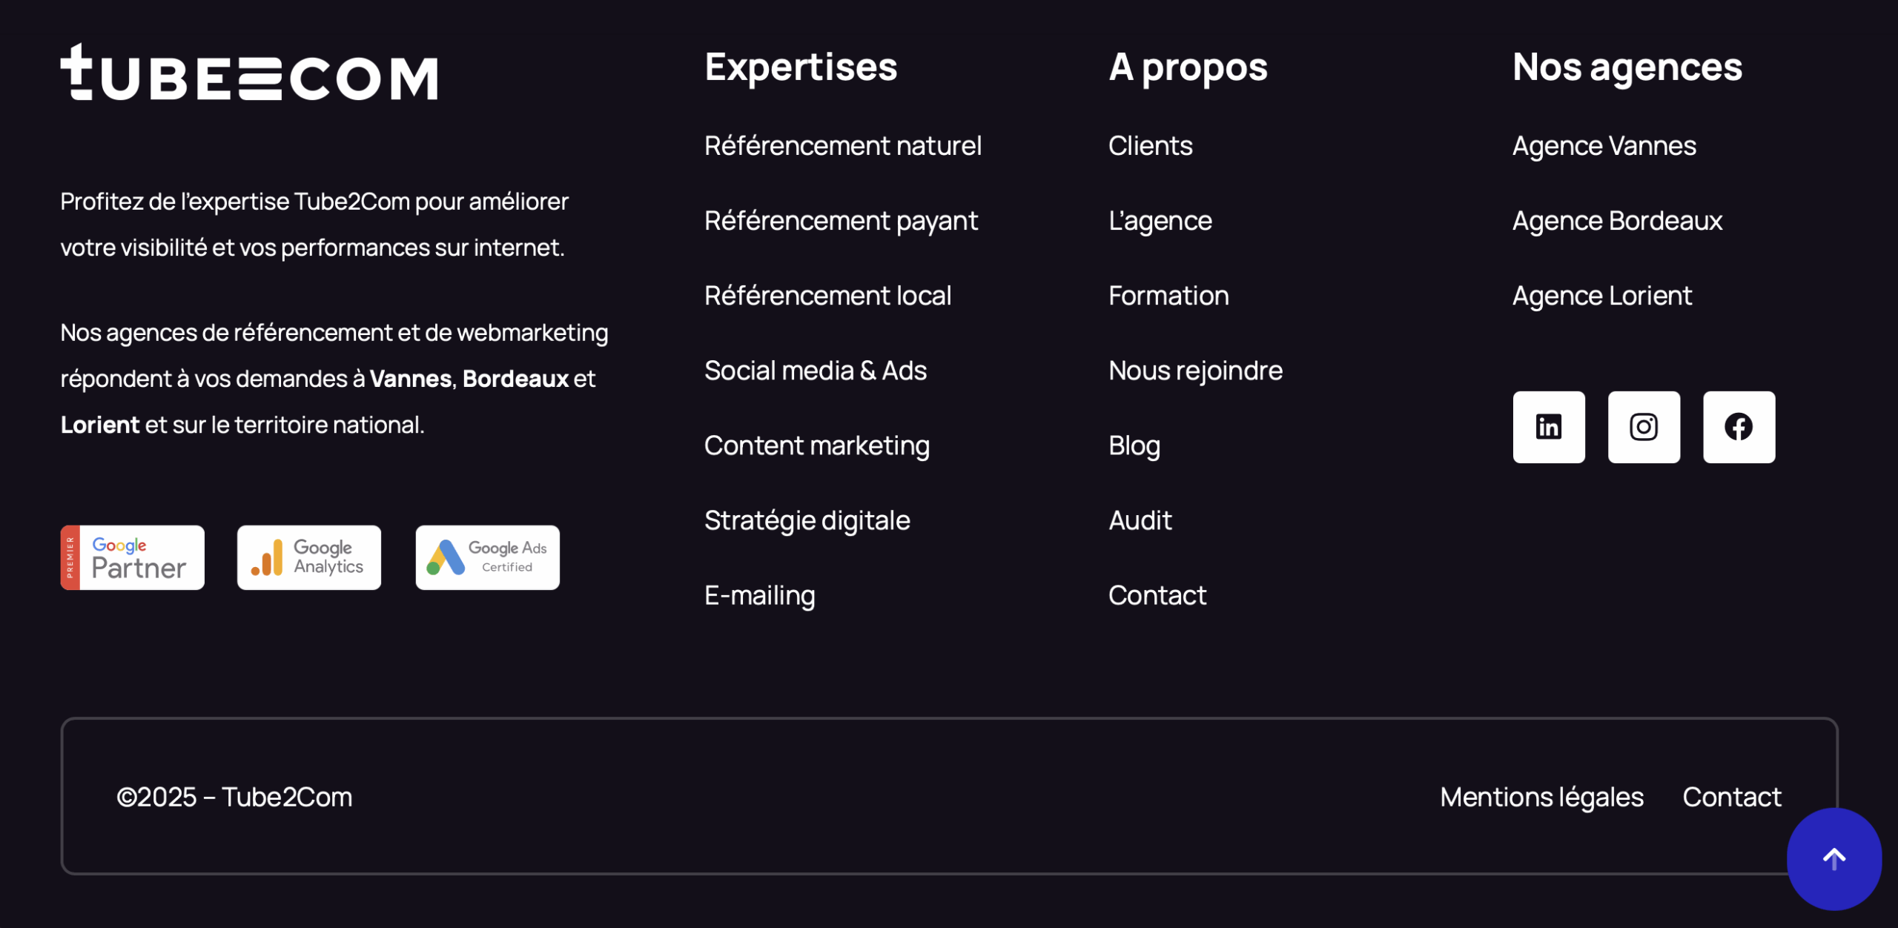Open the Référencement naturel page
The width and height of the screenshot is (1898, 928).
[843, 145]
